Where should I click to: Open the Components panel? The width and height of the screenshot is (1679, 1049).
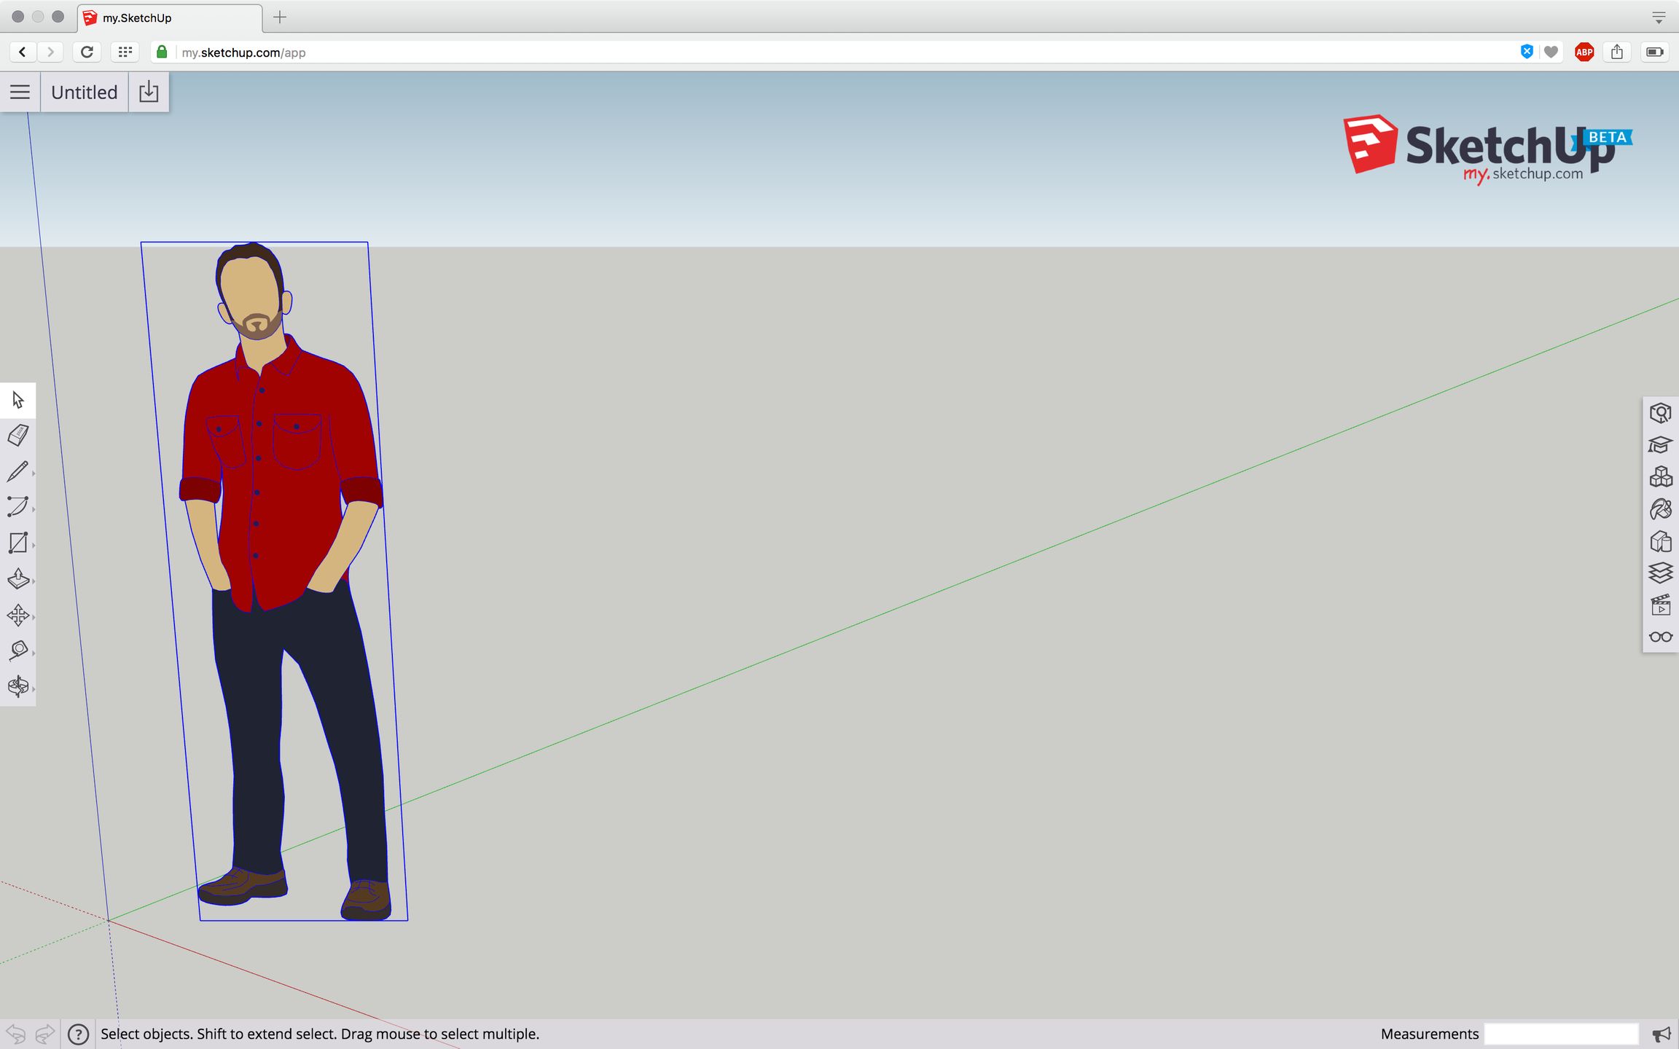(x=1660, y=477)
